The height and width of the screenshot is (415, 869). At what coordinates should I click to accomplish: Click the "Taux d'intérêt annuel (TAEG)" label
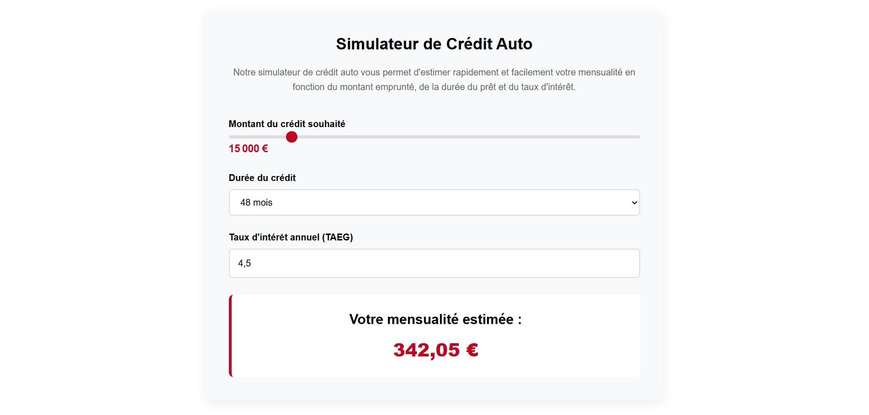(291, 237)
